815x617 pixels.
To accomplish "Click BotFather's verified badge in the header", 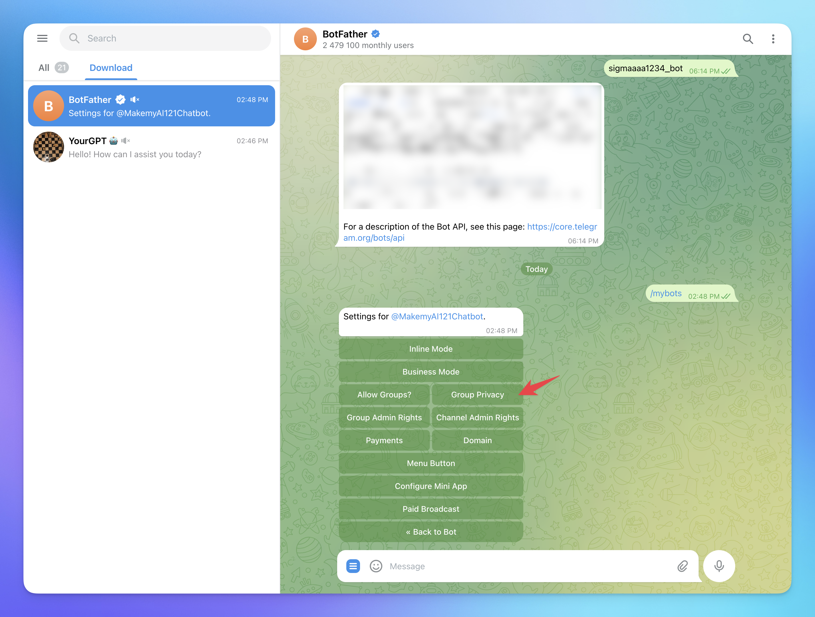I will click(375, 34).
